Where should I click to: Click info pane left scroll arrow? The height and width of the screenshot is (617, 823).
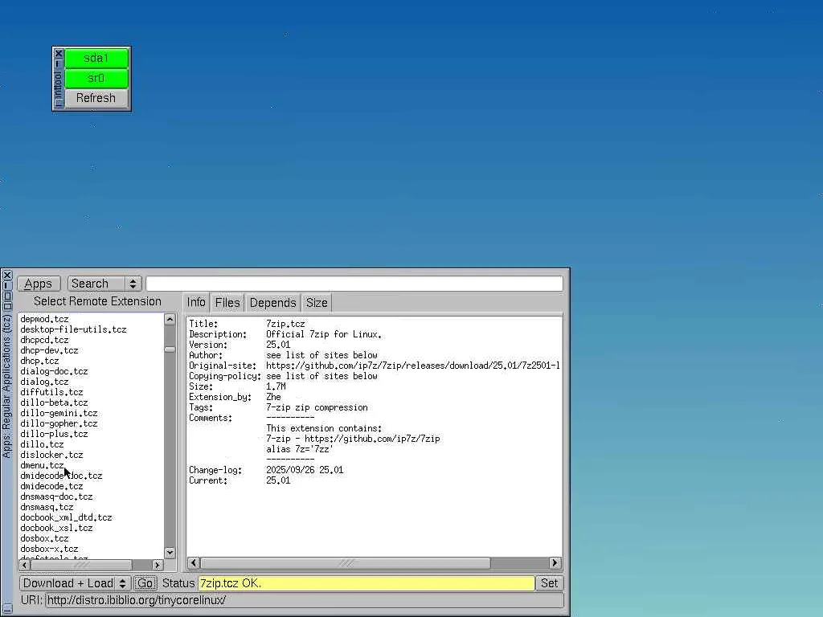click(194, 563)
